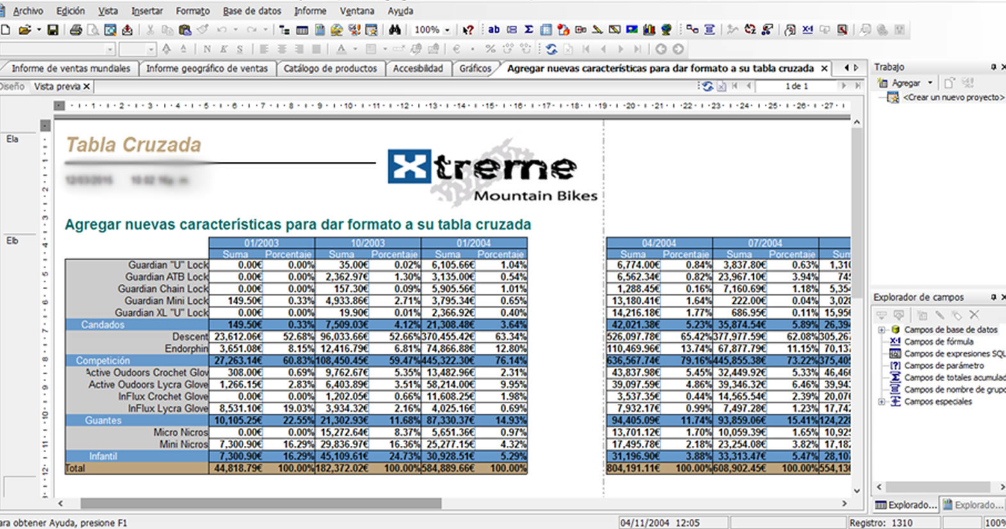Switch to the Catálogo de productos tab
The width and height of the screenshot is (1006, 529).
point(330,68)
